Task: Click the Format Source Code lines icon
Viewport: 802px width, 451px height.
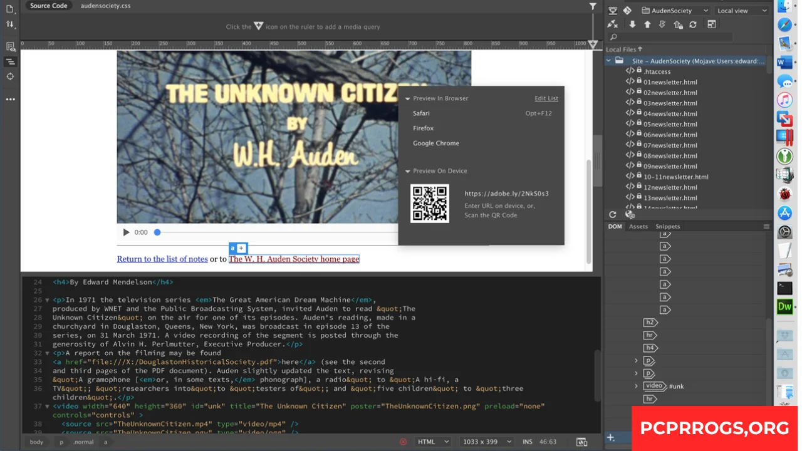Action: [x=10, y=61]
